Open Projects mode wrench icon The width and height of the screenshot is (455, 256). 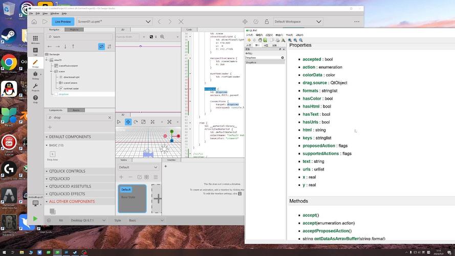[x=35, y=87]
